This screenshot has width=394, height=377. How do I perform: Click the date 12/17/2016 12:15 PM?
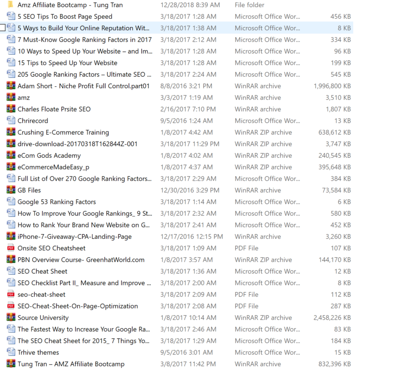tap(192, 237)
